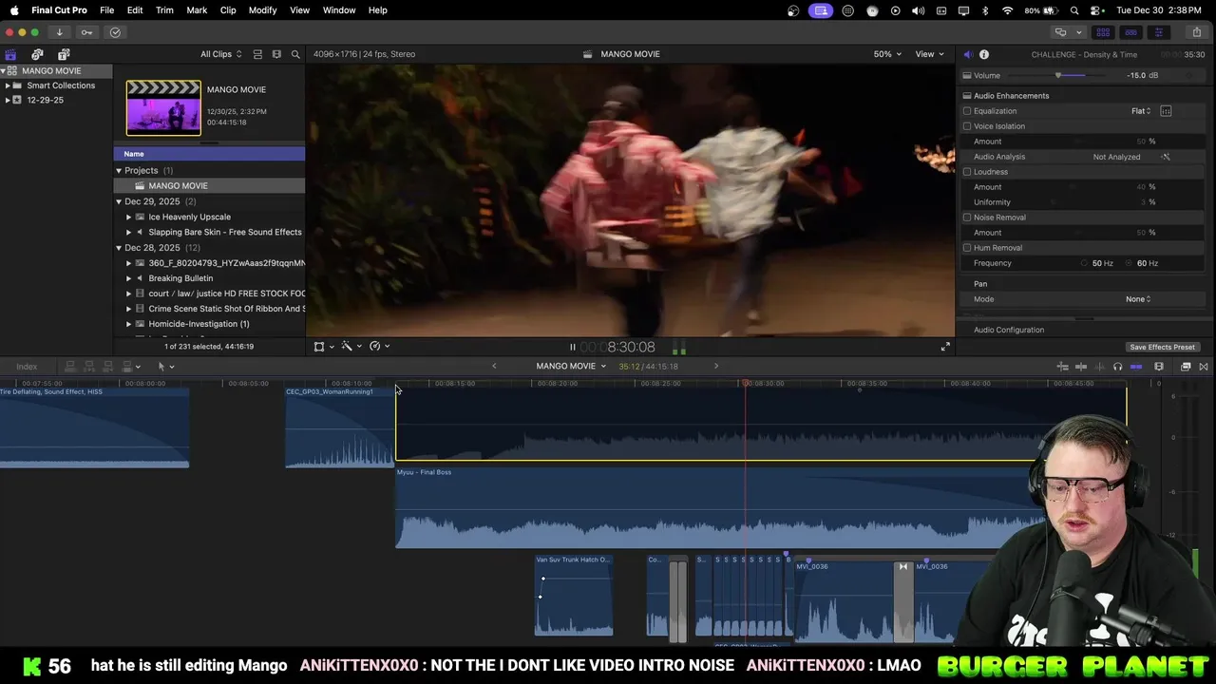
Task: Open the Keyword Editor key icon
Action: [86, 32]
